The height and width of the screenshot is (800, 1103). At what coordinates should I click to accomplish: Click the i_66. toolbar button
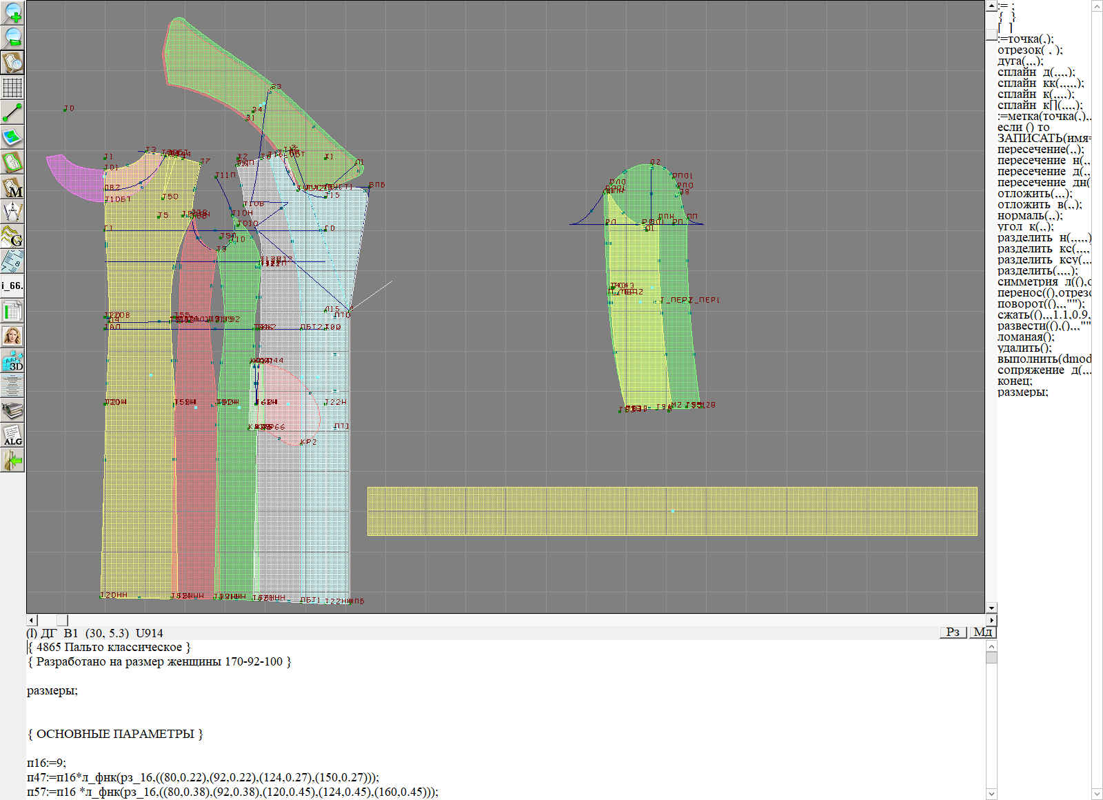13,286
